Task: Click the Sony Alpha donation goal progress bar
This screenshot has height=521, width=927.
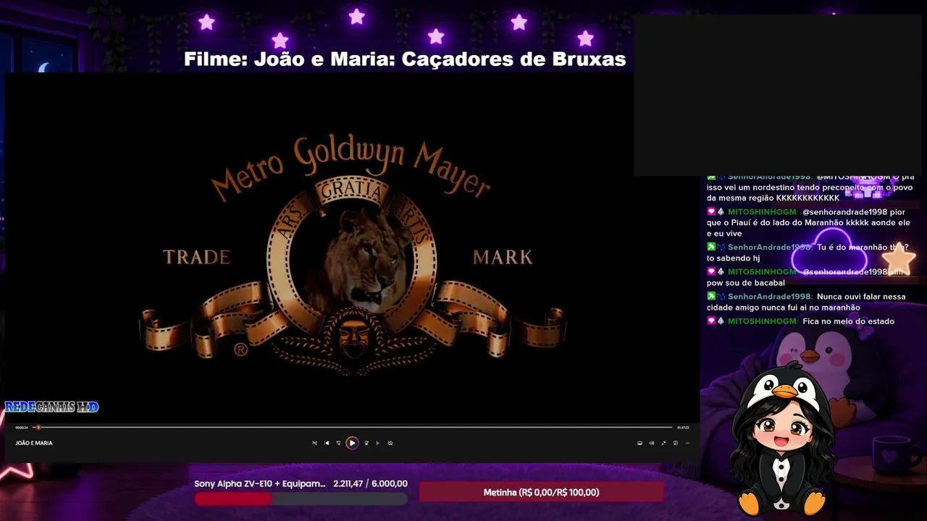Action: pos(301,499)
